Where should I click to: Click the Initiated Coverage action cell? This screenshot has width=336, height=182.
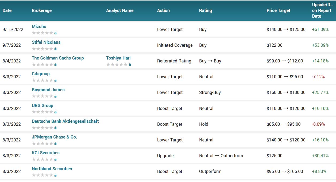[175, 45]
